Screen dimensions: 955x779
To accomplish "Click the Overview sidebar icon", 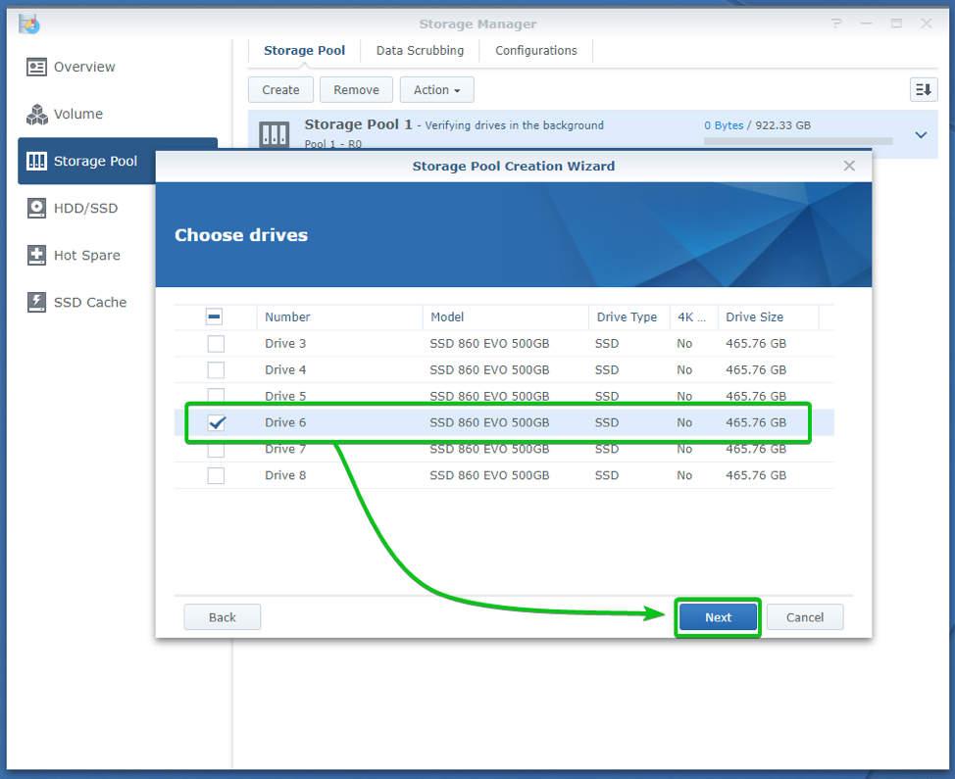I will [x=37, y=67].
